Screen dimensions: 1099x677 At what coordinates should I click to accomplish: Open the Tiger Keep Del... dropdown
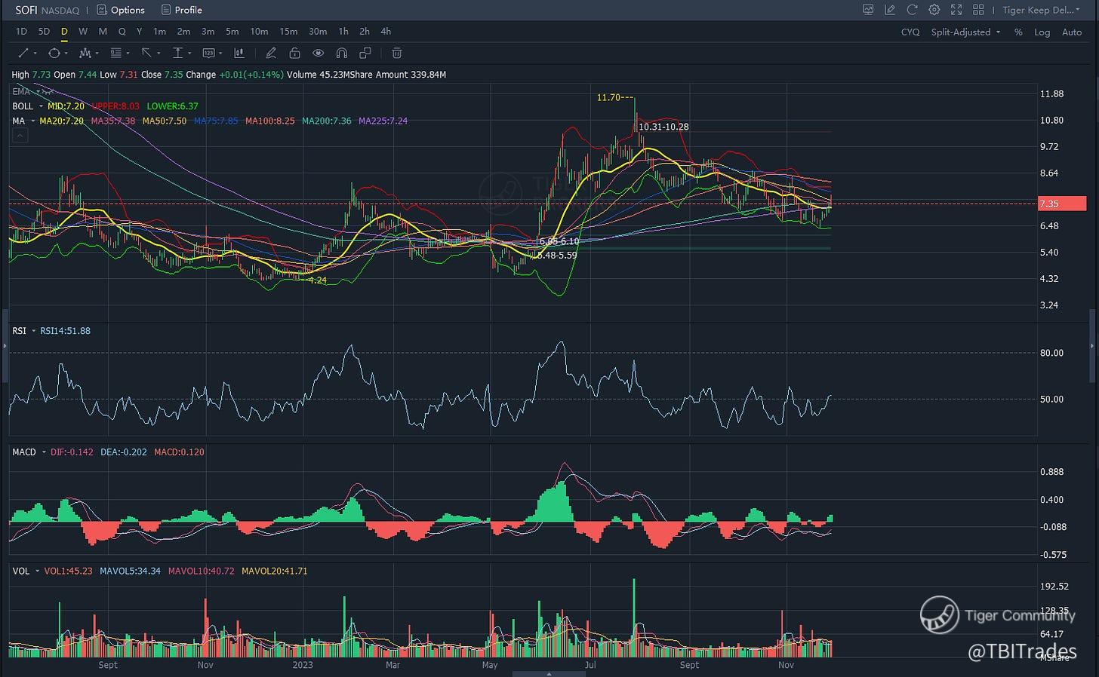[1041, 10]
